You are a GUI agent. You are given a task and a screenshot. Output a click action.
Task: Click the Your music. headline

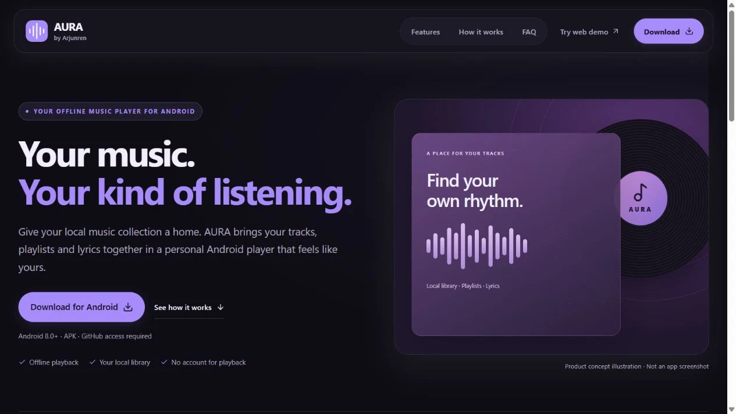[106, 155]
